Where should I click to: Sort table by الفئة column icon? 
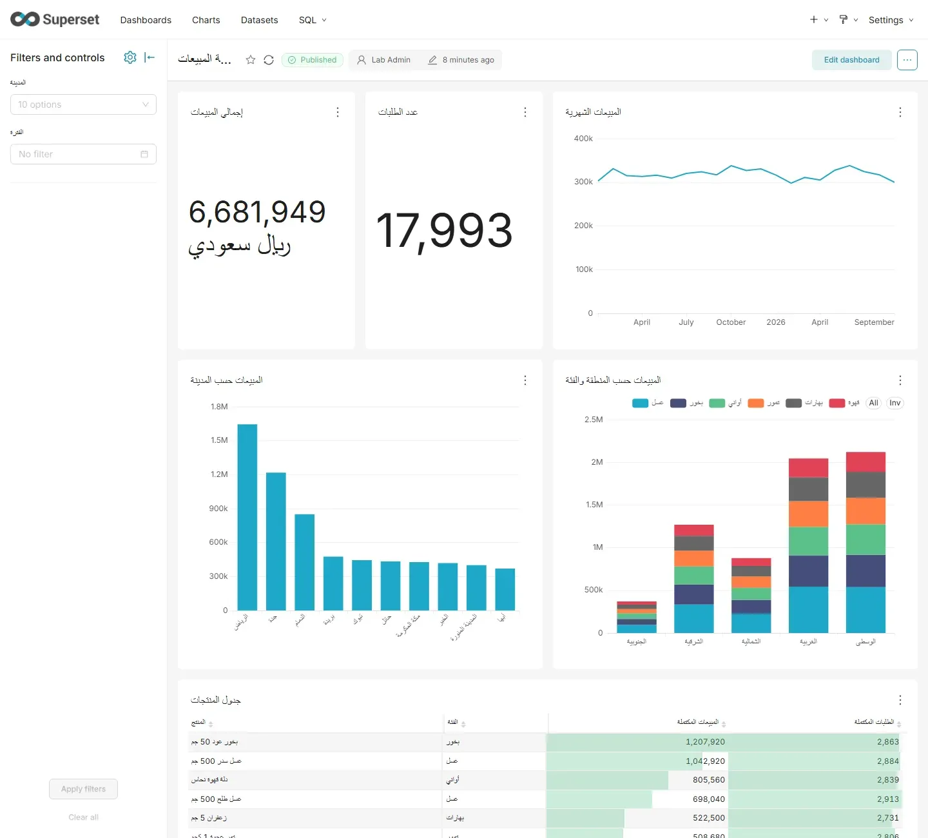point(463,724)
